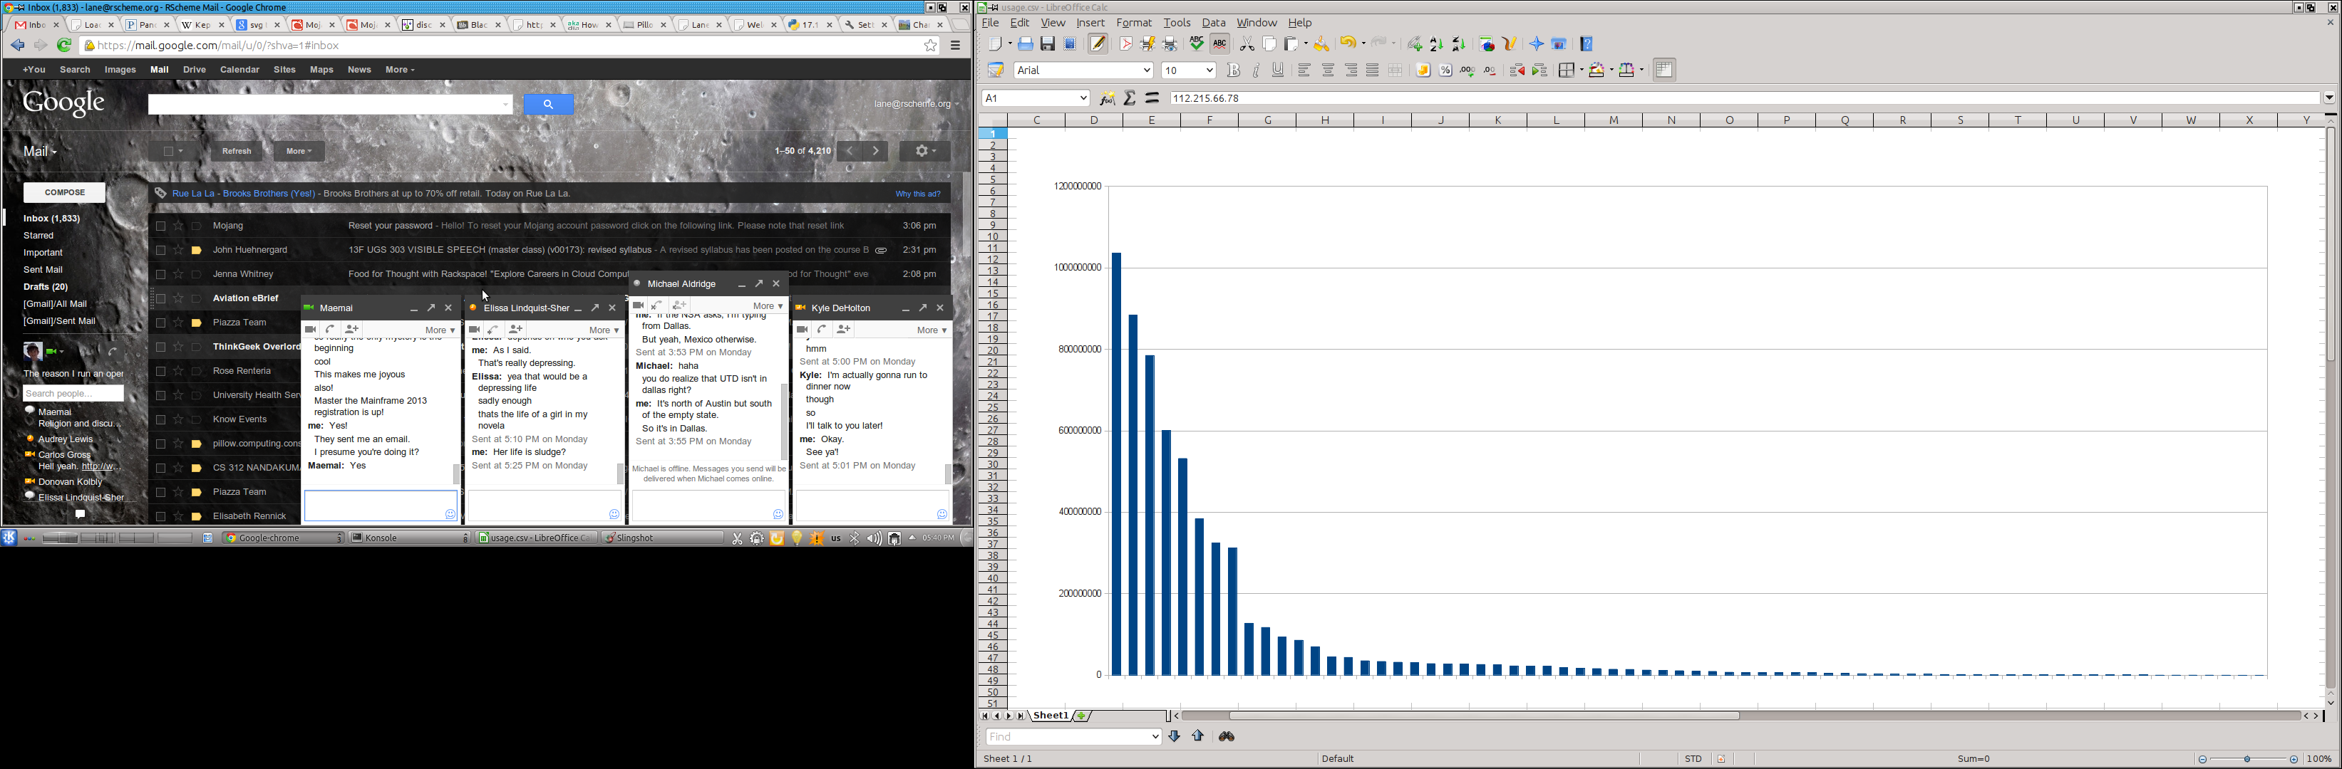Click Font Color swatch button
The width and height of the screenshot is (2342, 769).
(x=1627, y=70)
